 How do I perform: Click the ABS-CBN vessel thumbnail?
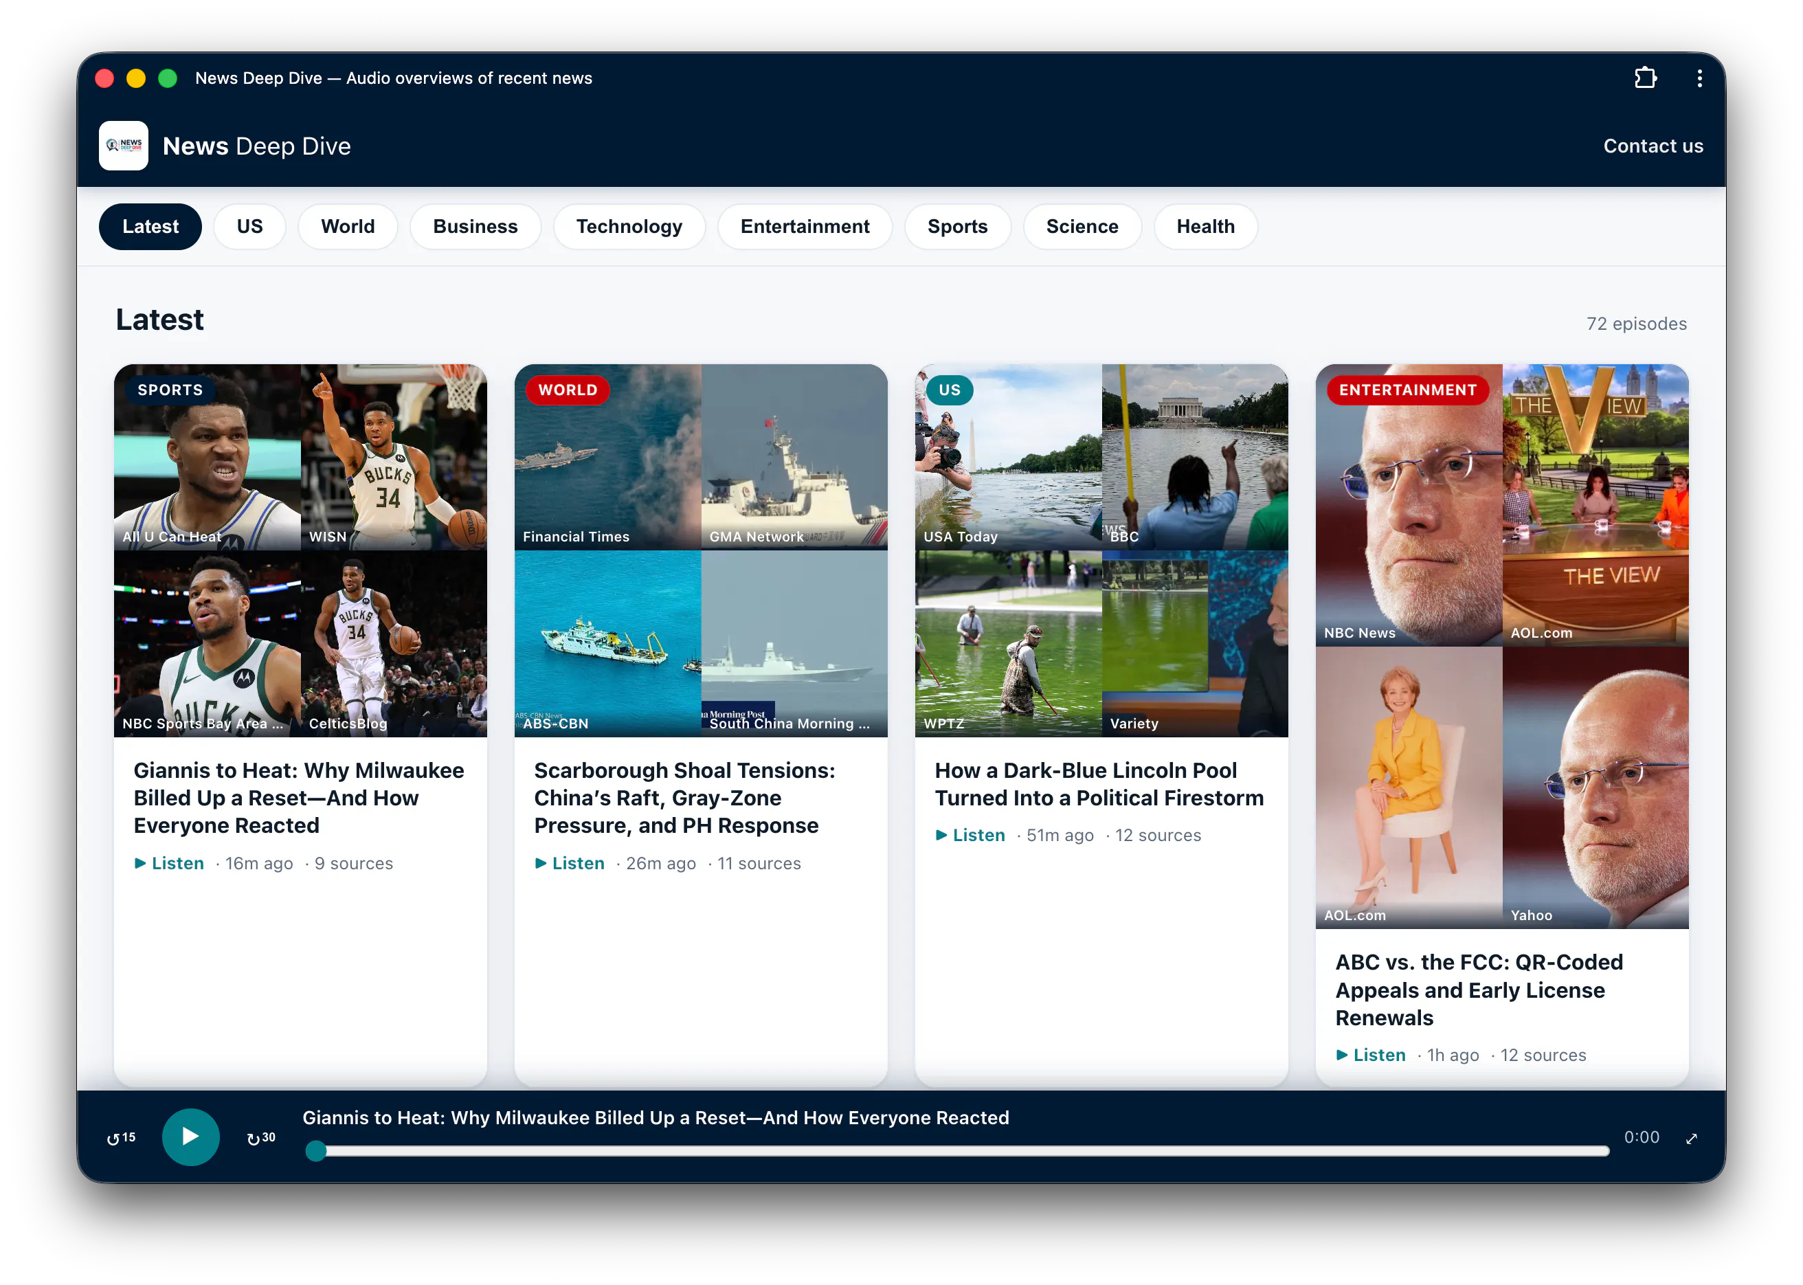pos(607,644)
